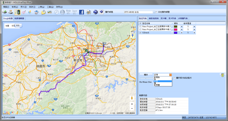Click the locr upload icon
228x121 pixels.
coord(75,12)
